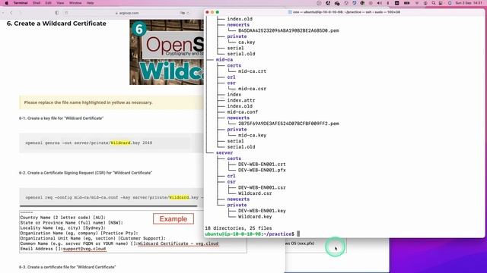Click the red 'Example' label
487x273 pixels.
coord(173,219)
